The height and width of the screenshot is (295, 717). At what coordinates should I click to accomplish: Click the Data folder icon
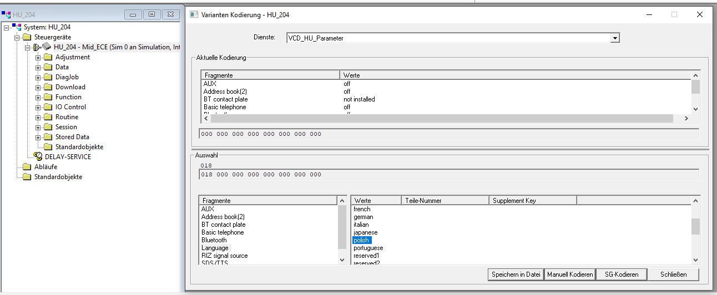[47, 67]
